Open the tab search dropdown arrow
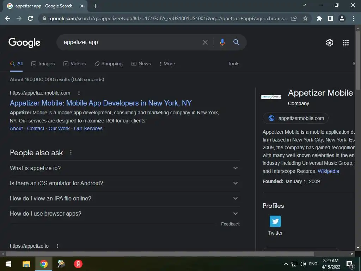The image size is (361, 271). click(304, 5)
